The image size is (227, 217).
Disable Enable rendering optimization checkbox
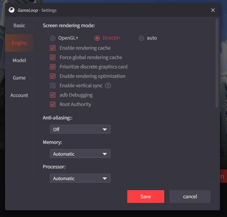point(53,76)
